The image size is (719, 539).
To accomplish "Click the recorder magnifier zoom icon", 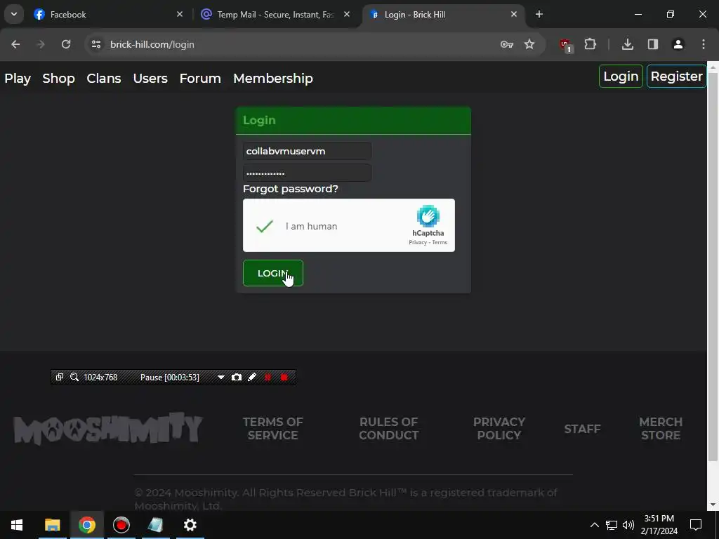I will (74, 377).
